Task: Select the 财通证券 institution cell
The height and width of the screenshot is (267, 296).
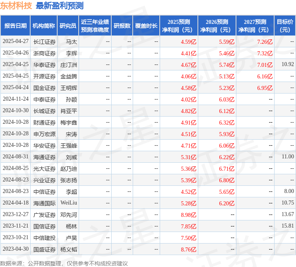Action: [x=44, y=123]
